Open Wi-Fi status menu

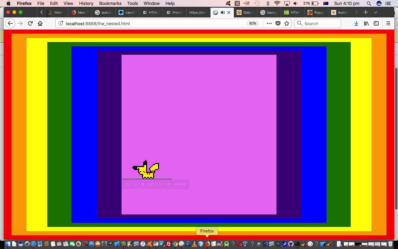coord(277,3)
